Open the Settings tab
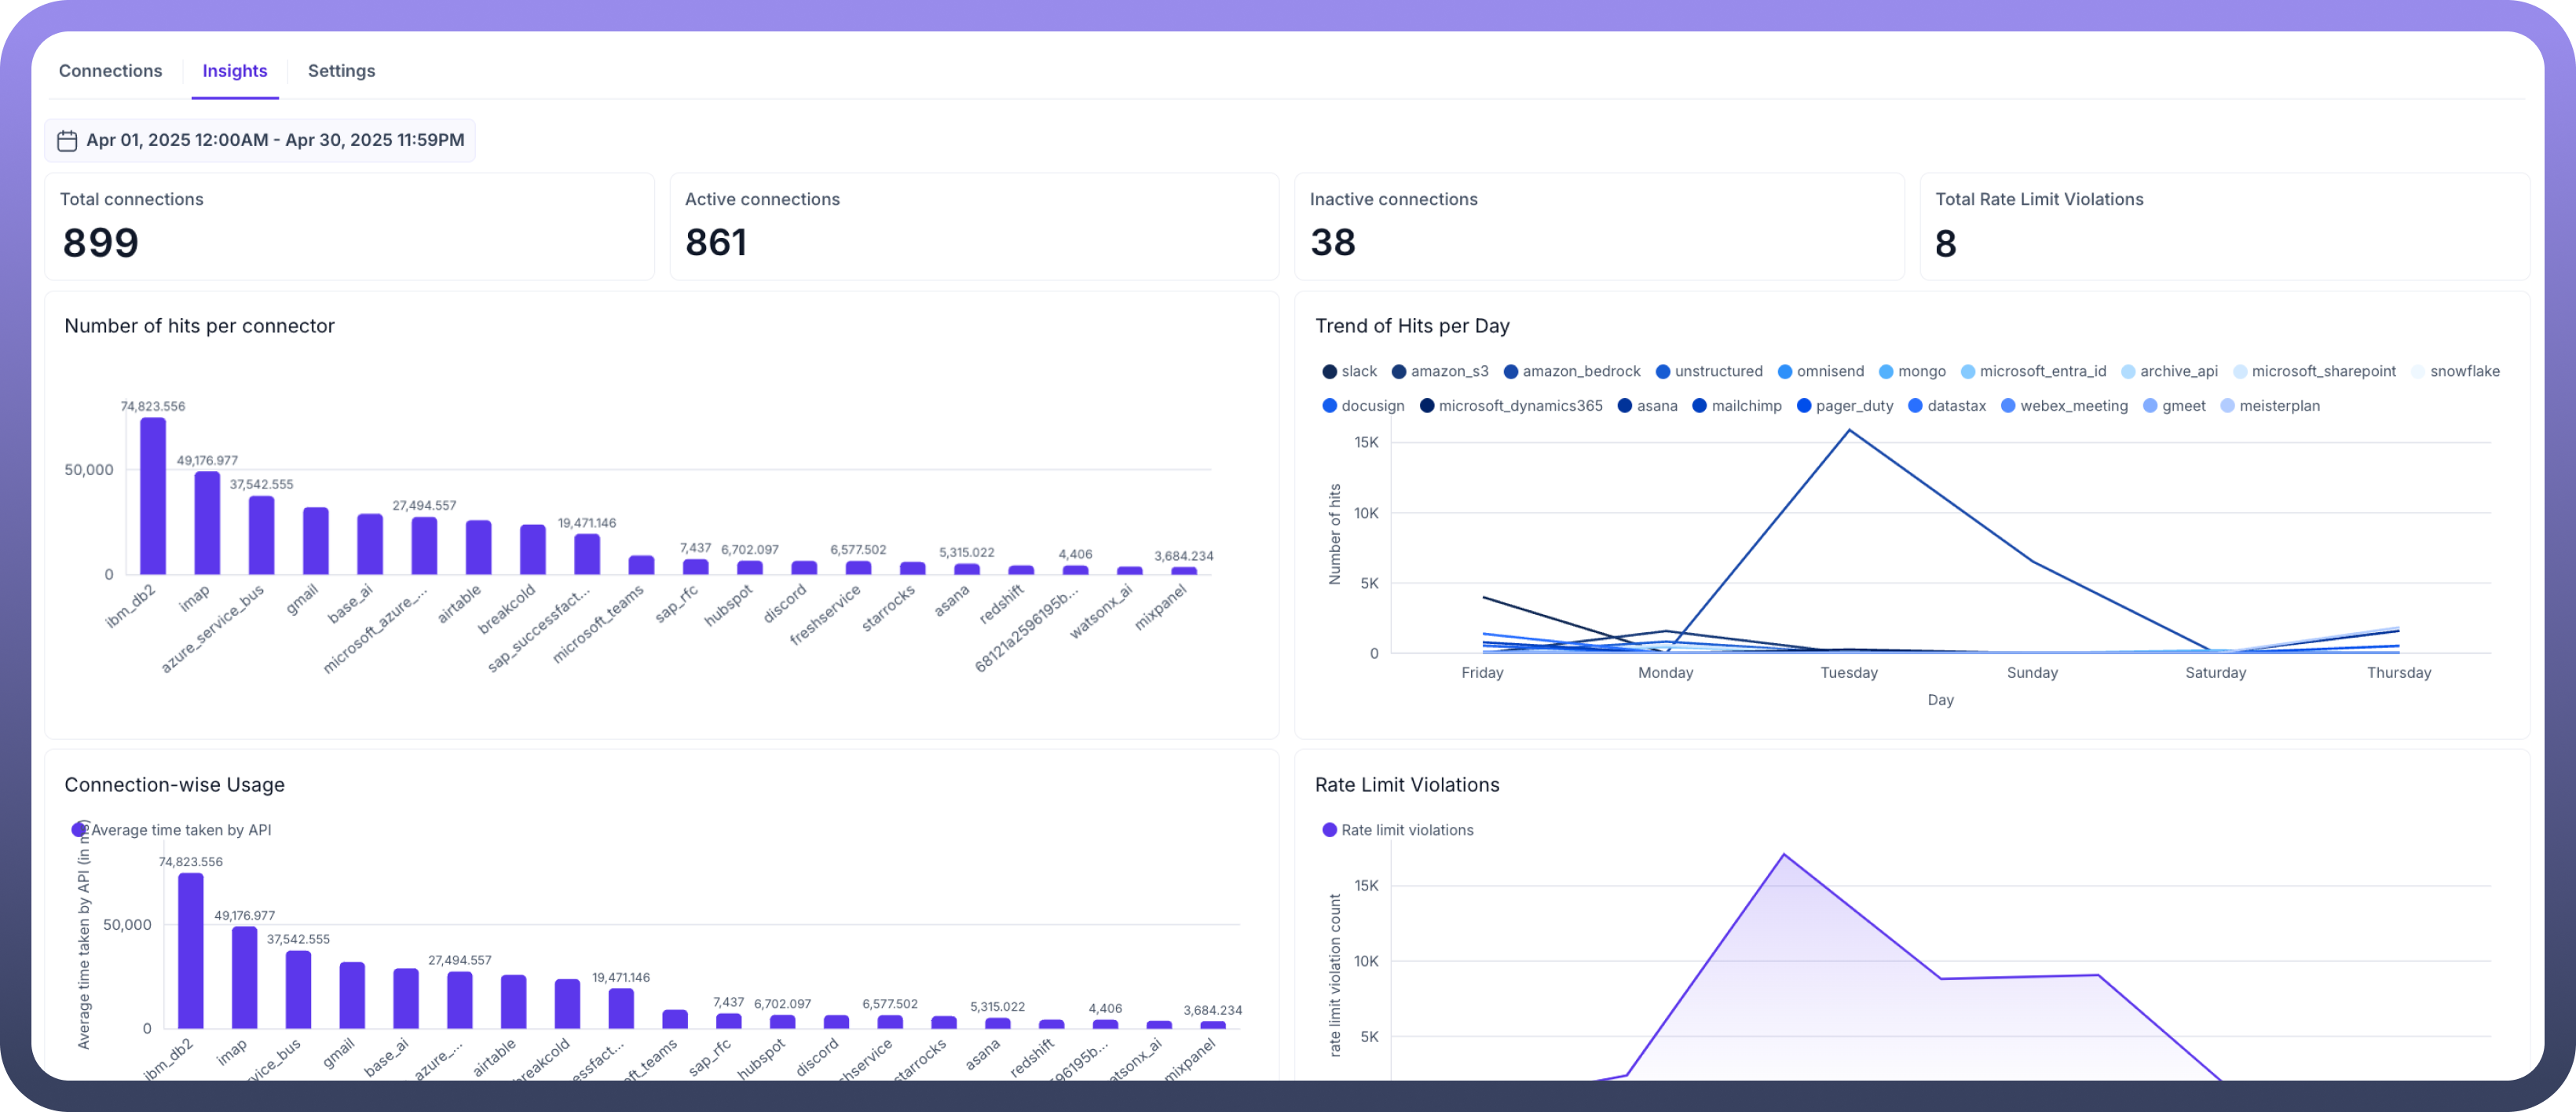 tap(341, 71)
